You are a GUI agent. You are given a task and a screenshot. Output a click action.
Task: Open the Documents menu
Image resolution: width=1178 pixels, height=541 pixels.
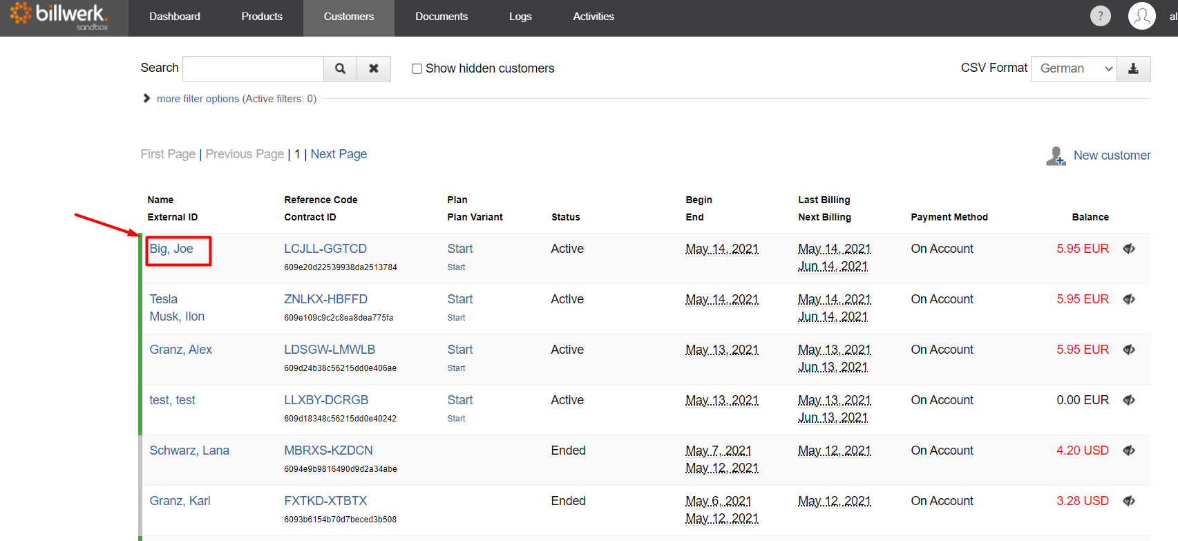[441, 17]
